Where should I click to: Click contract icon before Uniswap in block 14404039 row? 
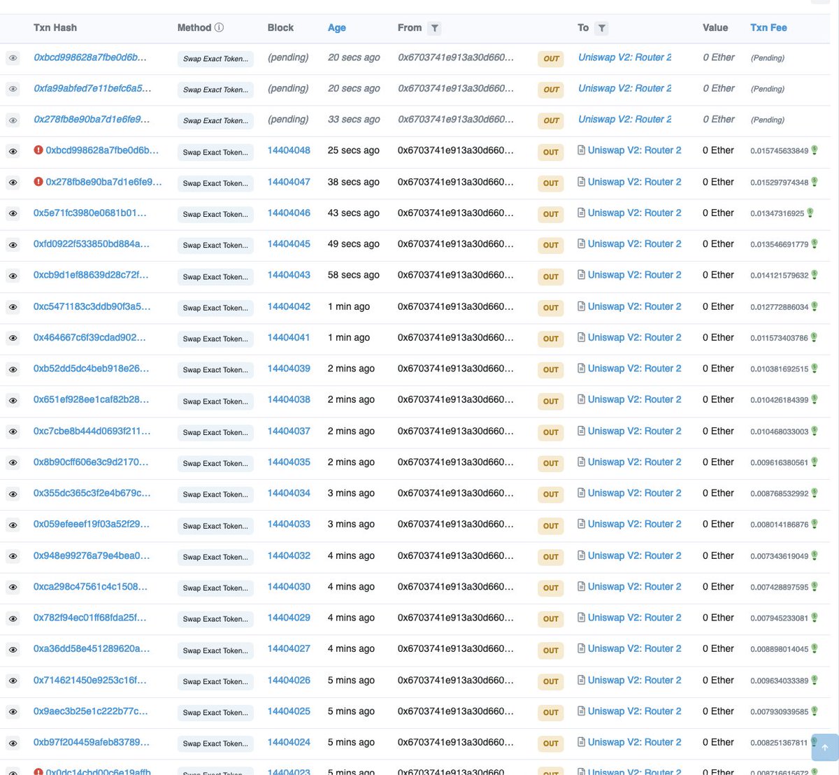pyautogui.click(x=582, y=369)
